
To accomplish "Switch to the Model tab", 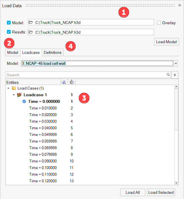I will (x=13, y=52).
